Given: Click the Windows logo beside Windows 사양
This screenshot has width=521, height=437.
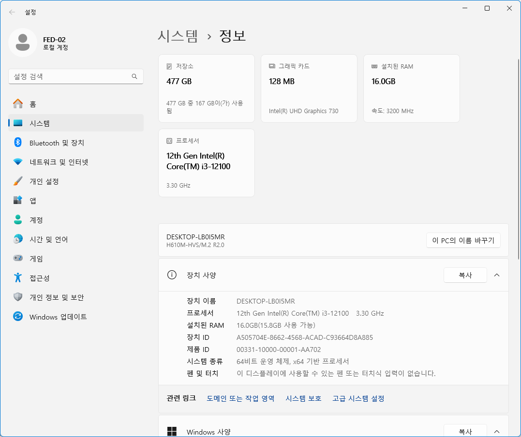Looking at the screenshot, I should [172, 431].
